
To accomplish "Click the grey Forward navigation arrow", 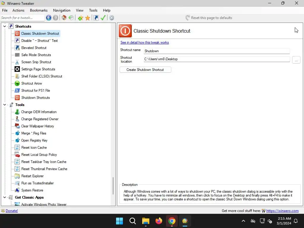I will pyautogui.click(x=56, y=18).
